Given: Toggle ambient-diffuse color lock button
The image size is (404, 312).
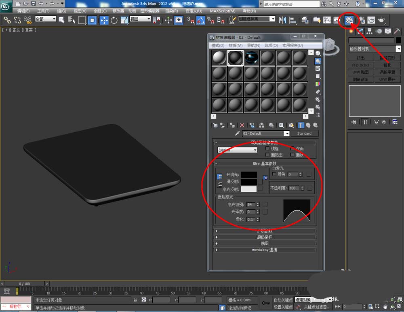Looking at the screenshot, I should [x=219, y=177].
